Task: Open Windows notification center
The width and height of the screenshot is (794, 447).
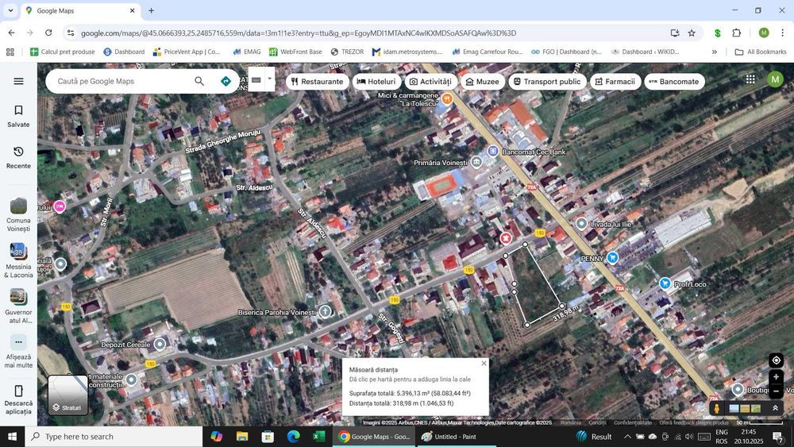Action: (x=777, y=437)
